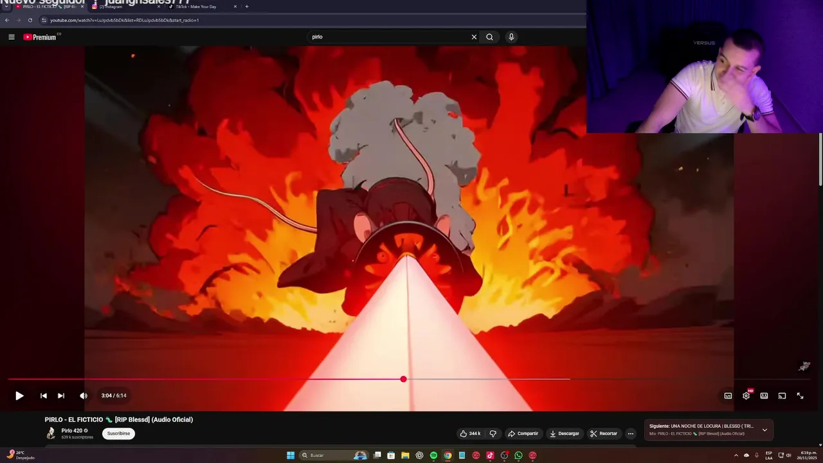Screen dimensions: 823x463
Task: Open Google Chrome from taskbar
Action: [x=448, y=455]
